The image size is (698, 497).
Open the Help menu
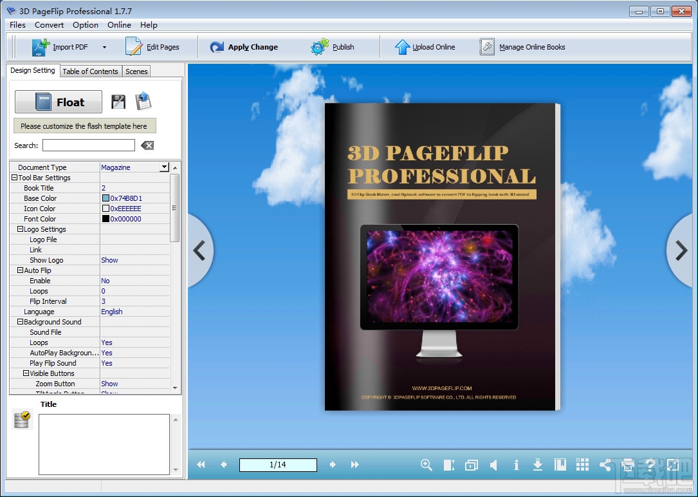point(149,25)
